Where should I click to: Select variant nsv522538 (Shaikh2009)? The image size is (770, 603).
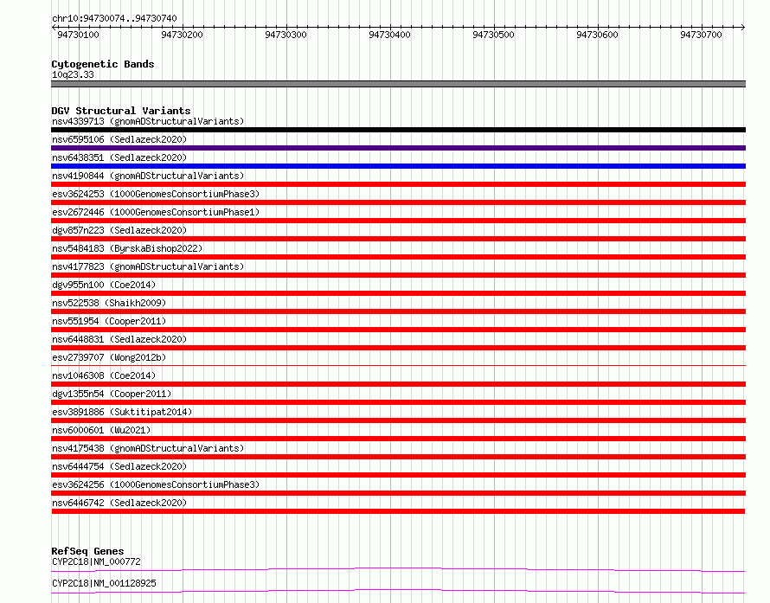click(109, 303)
